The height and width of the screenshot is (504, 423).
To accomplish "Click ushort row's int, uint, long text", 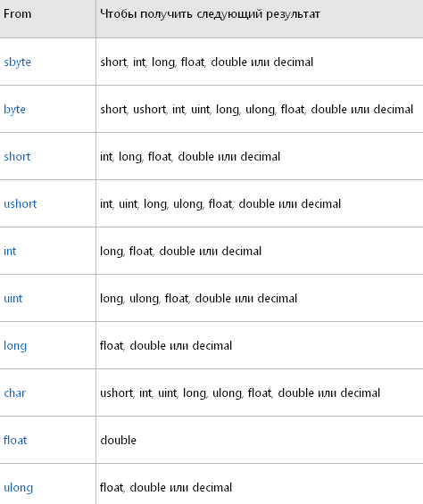I will (x=134, y=203).
